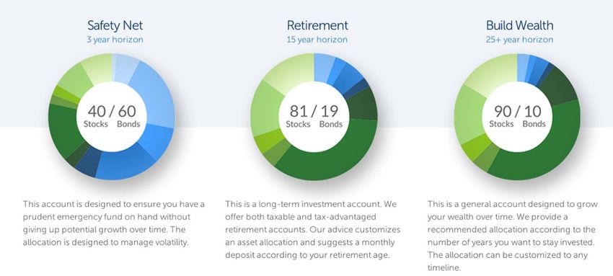Click the Retirement heading
This screenshot has height=276, width=613.
pos(317,25)
